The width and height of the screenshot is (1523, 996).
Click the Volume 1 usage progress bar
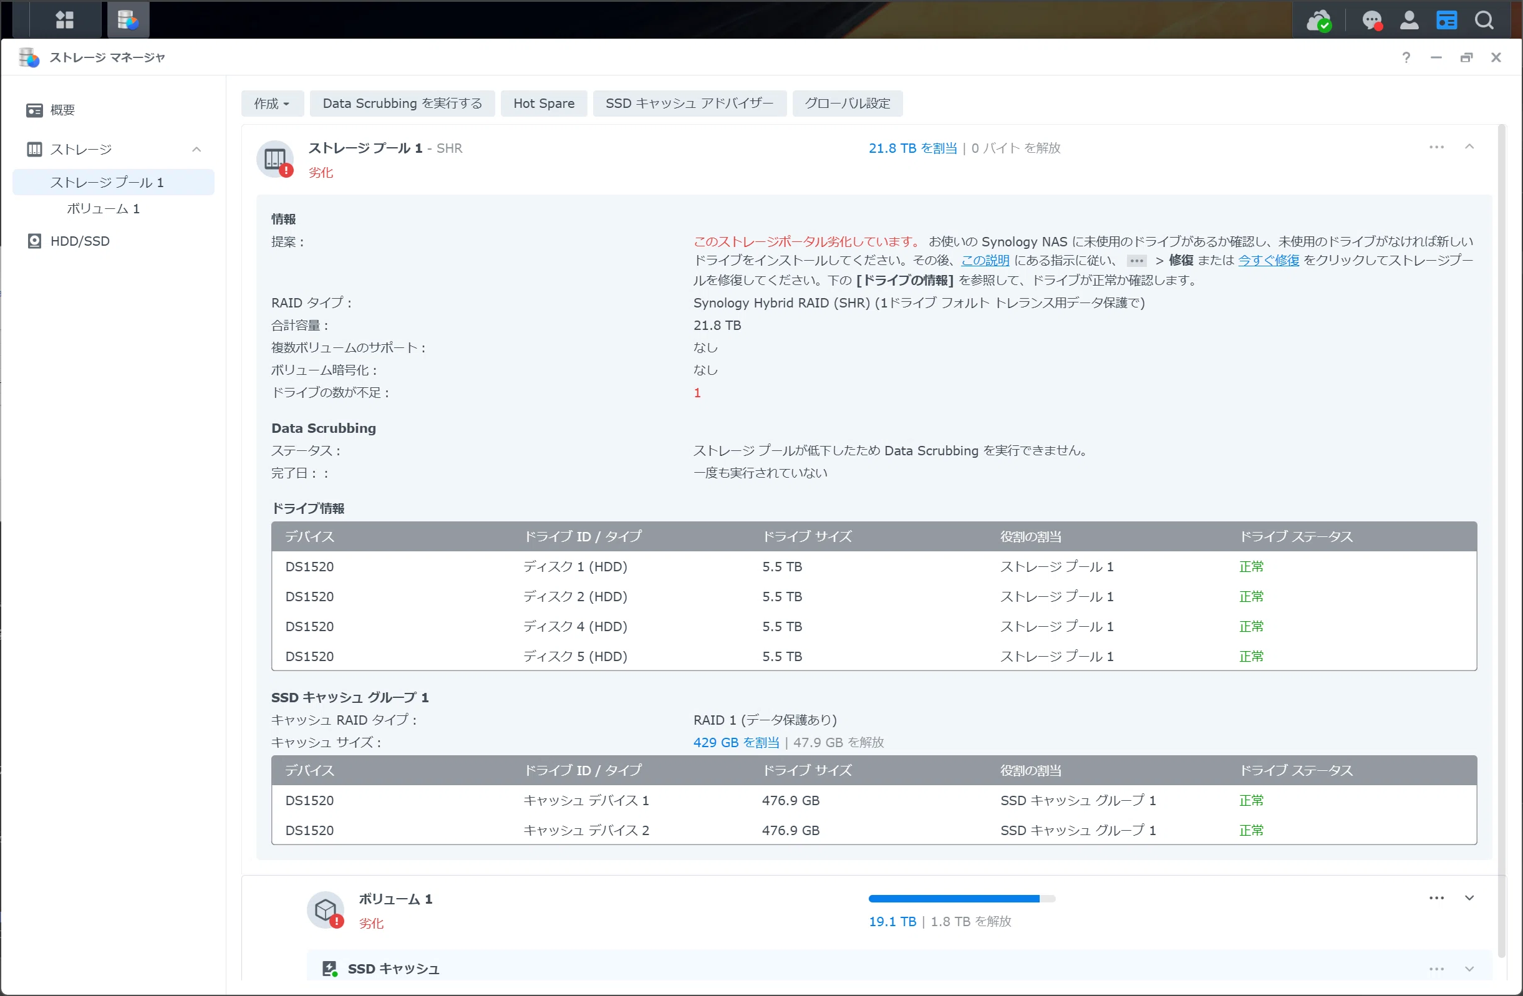click(x=961, y=899)
